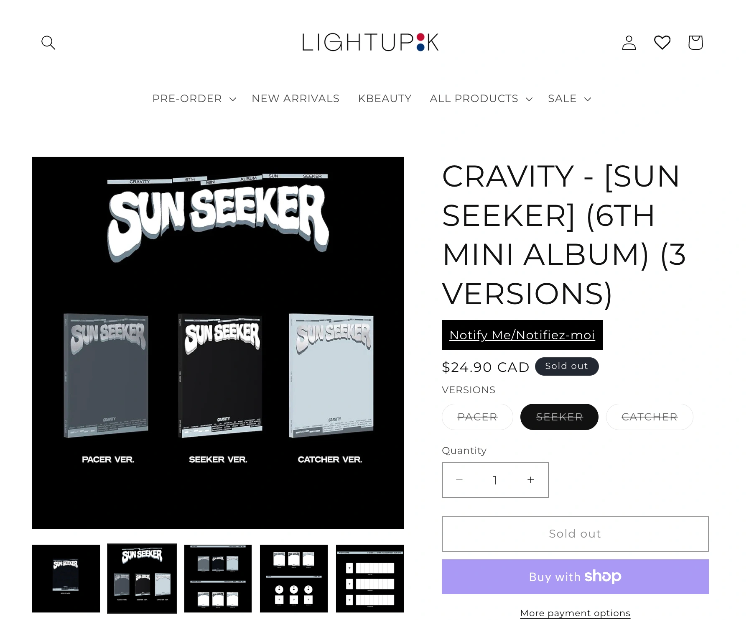Open the shopping cart icon
This screenshot has height=620, width=749.
coord(695,42)
